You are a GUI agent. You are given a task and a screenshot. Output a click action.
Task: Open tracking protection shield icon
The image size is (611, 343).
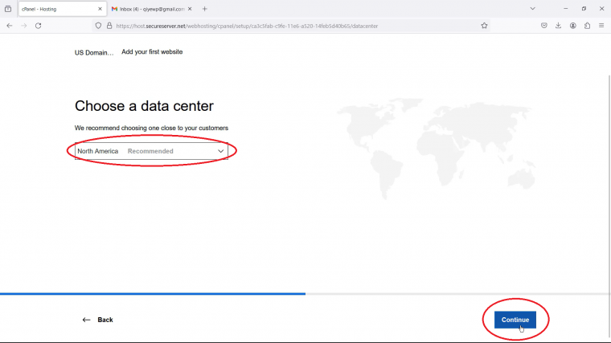[x=98, y=26]
